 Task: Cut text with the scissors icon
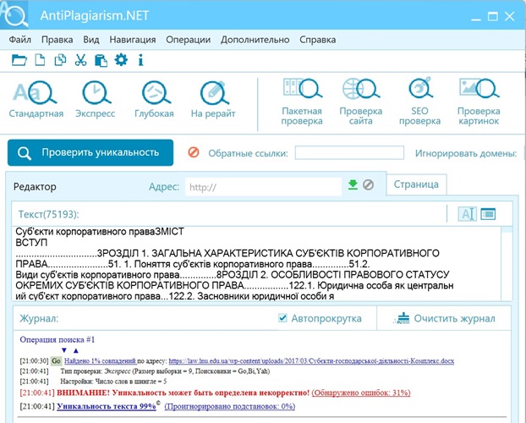click(x=80, y=60)
